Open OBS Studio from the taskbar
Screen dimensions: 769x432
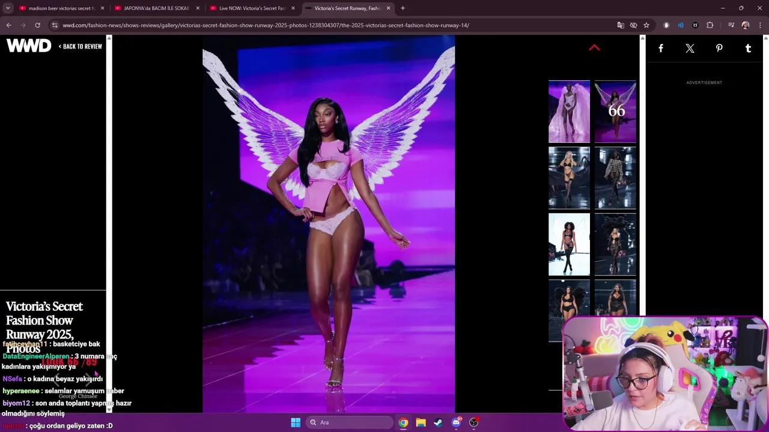tap(473, 422)
